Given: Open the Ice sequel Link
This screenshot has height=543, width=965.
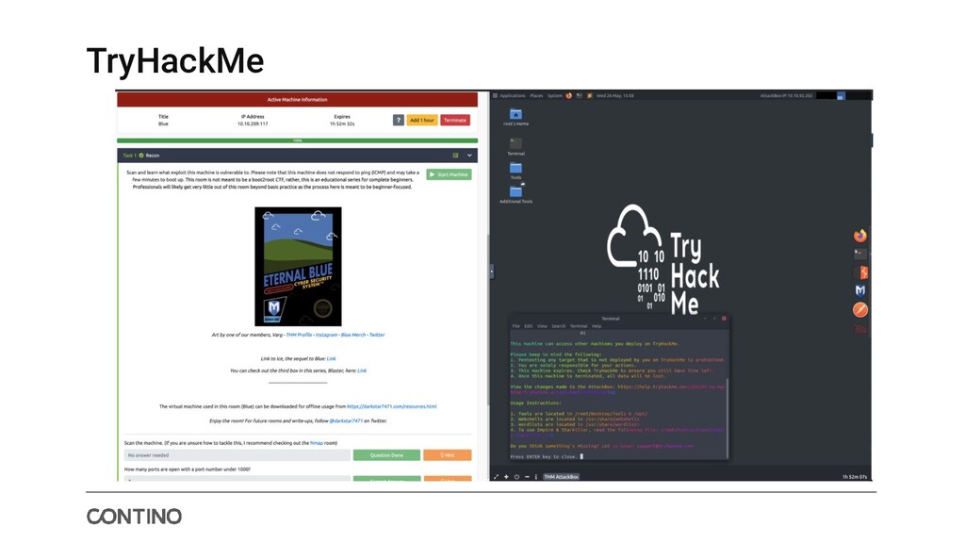Looking at the screenshot, I should pos(331,358).
